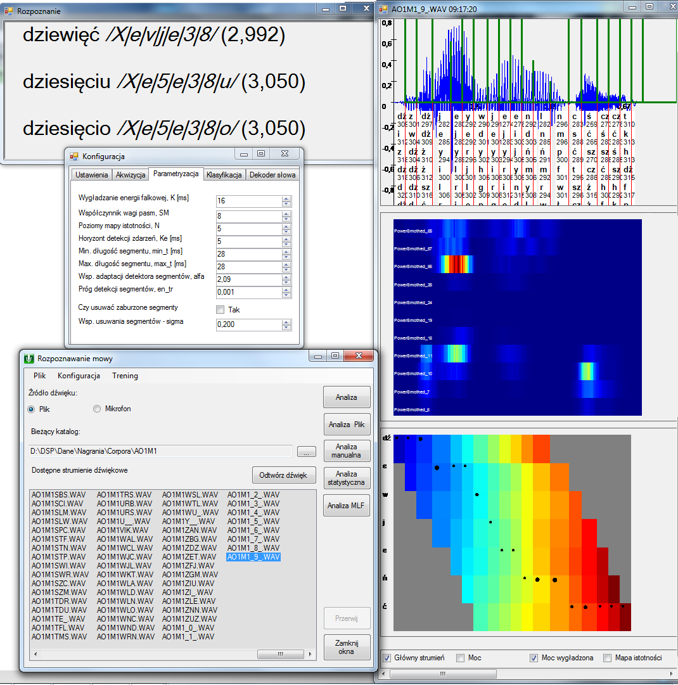Decrease the Współczynnik wagi pasm value

(286, 219)
